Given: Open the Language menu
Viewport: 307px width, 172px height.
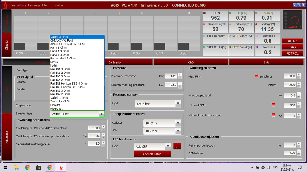Looking at the screenshot, I should 34,5.
